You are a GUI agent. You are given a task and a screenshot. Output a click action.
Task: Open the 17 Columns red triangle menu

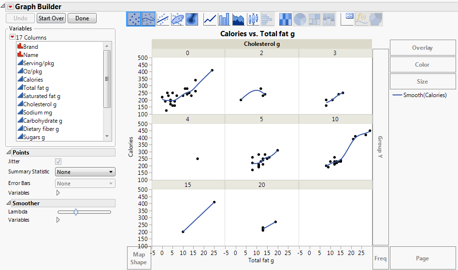pos(12,37)
